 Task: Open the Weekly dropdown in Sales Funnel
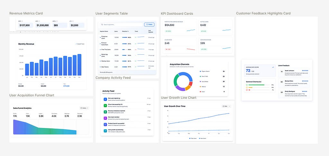click(84, 108)
